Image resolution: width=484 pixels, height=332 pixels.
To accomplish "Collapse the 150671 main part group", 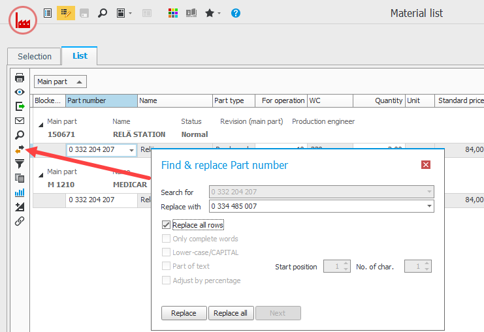I will click(41, 122).
